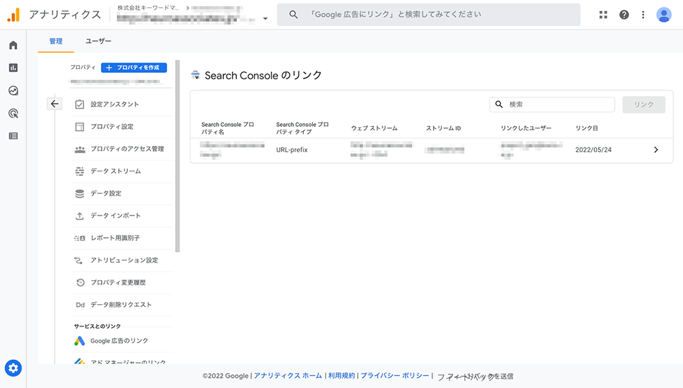The image size is (683, 388).
Task: Open the アナリティクス ホーム footer link
Action: point(288,376)
